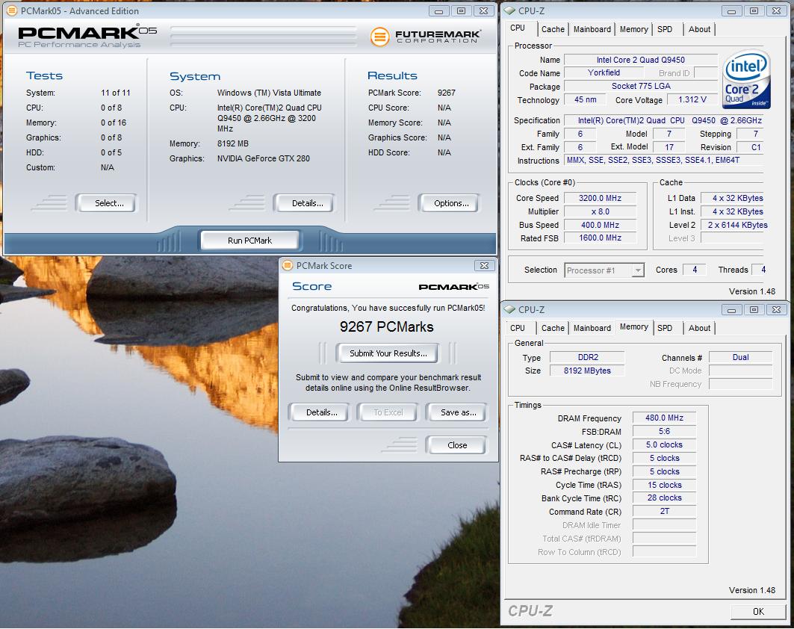The image size is (794, 629).
Task: Open Memory tab in upper CPU-Z window
Action: point(634,29)
